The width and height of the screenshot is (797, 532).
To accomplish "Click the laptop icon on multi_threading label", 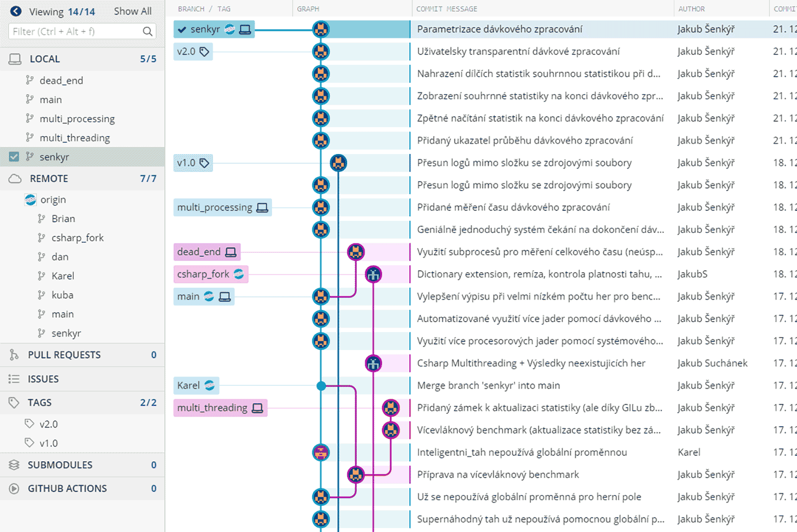I will click(x=258, y=408).
